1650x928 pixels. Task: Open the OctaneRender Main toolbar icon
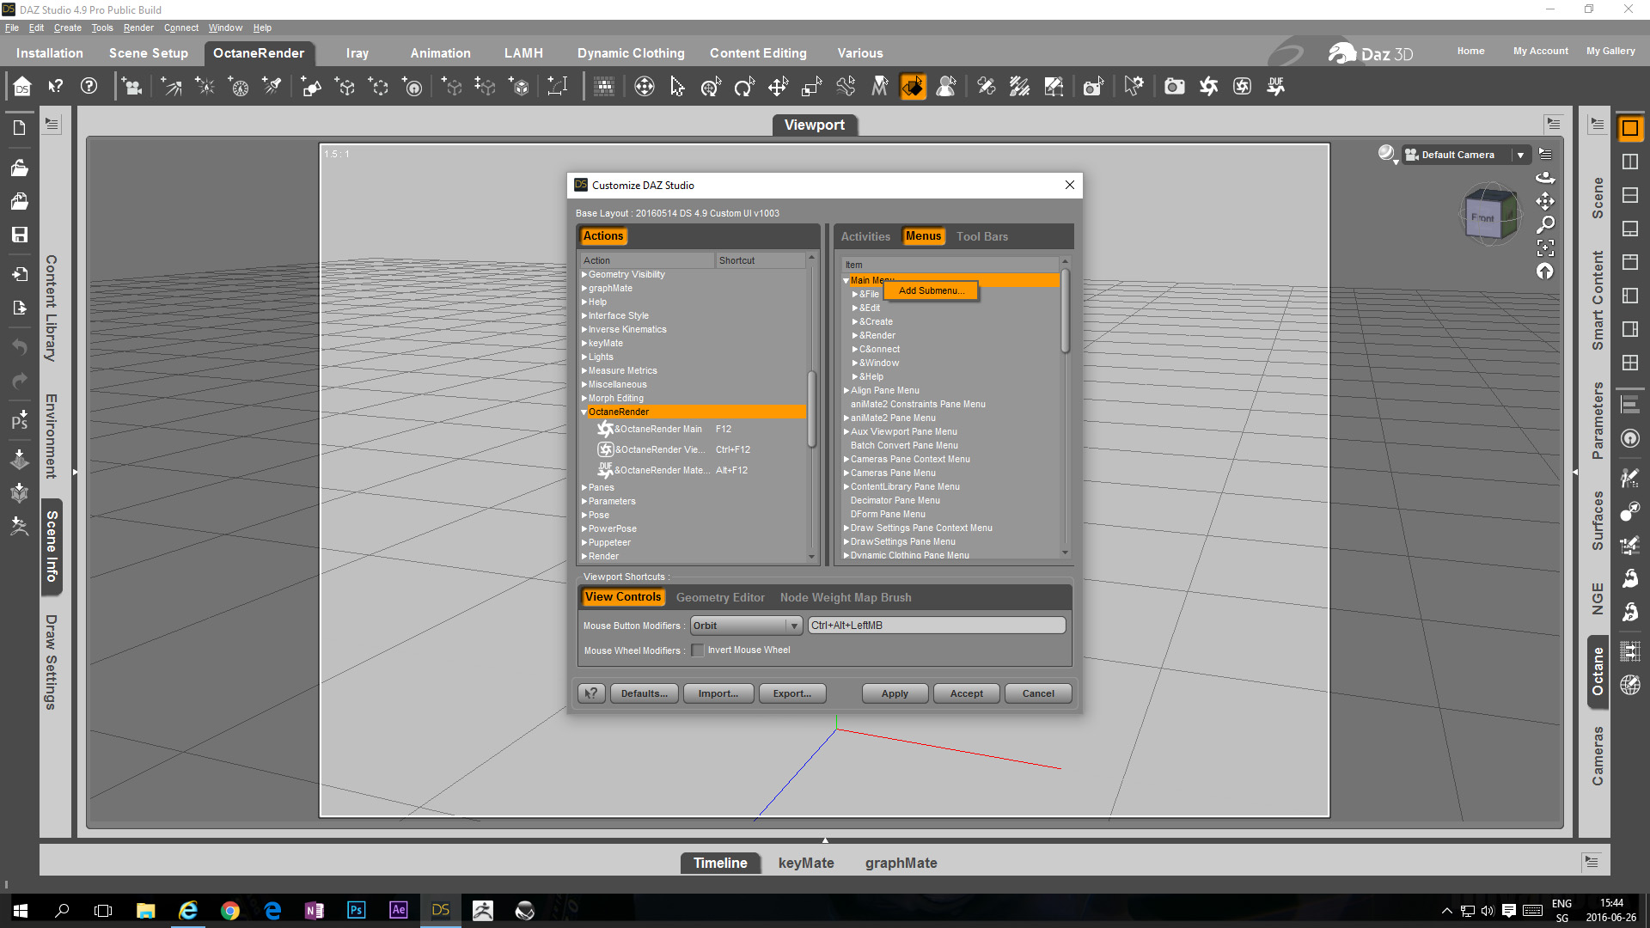pyautogui.click(x=1208, y=87)
